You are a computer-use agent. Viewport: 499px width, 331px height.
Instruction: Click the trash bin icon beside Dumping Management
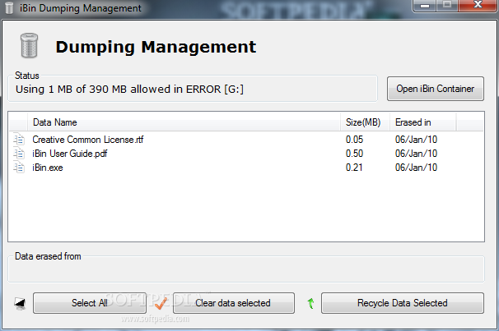pos(27,47)
